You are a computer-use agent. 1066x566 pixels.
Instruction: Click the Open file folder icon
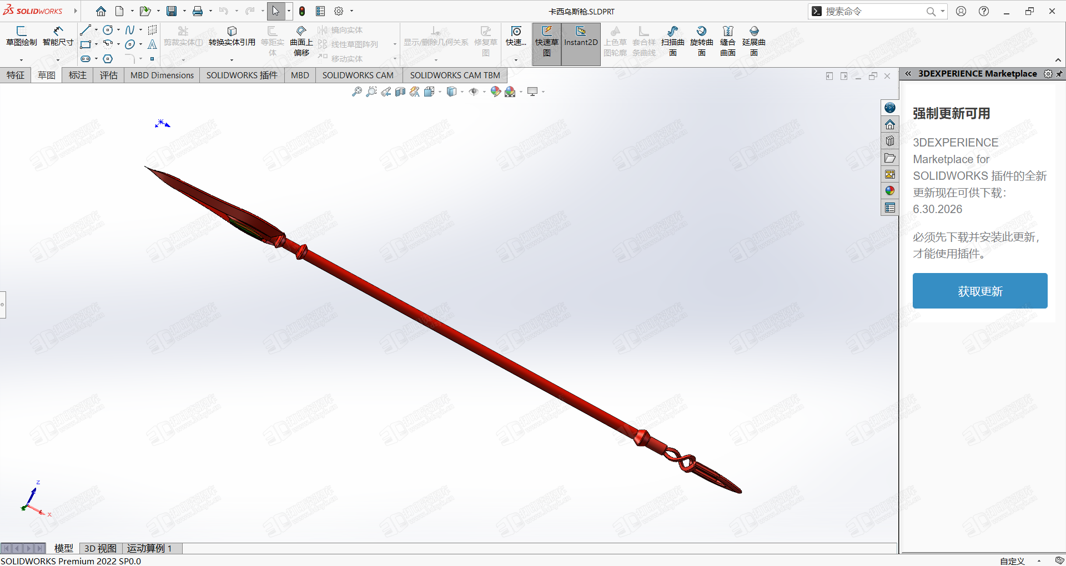(145, 11)
